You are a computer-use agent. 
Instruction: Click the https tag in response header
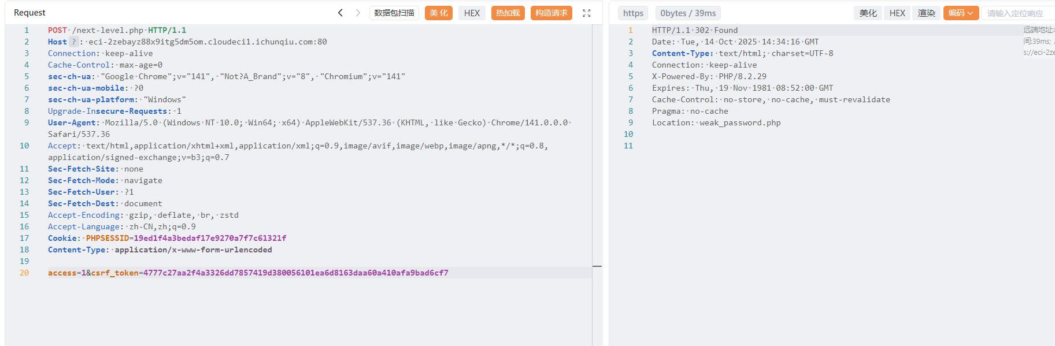point(633,13)
